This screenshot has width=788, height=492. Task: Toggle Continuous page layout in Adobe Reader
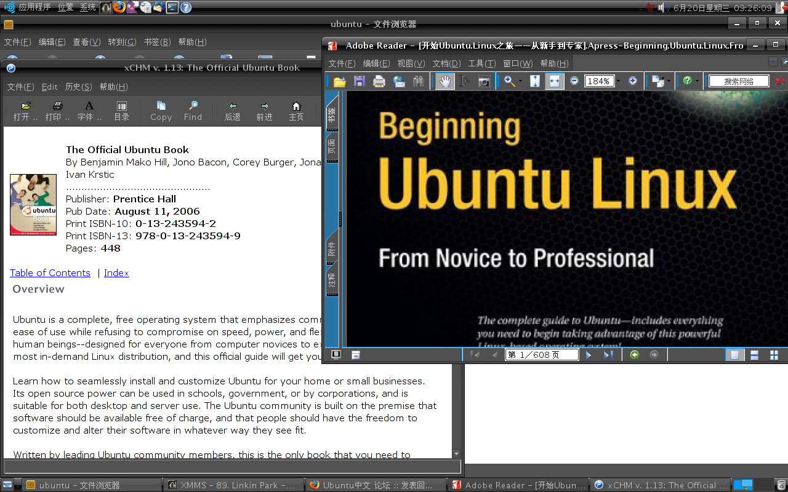(754, 355)
